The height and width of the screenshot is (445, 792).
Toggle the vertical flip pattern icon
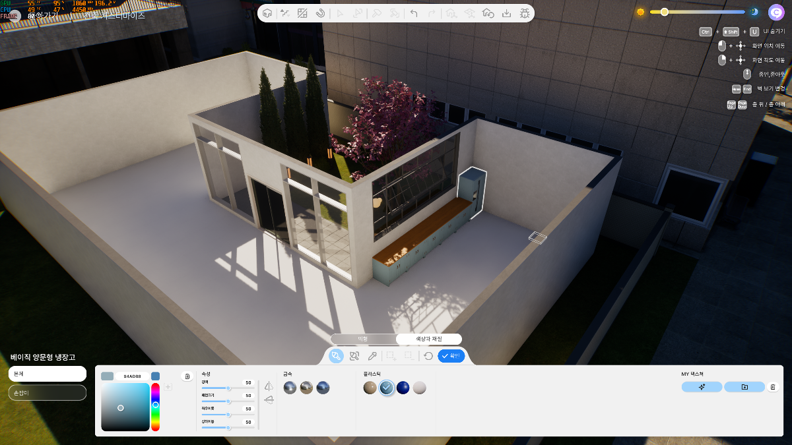pos(269,400)
